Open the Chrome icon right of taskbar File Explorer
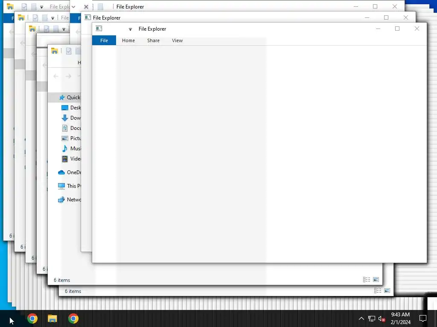 click(x=73, y=318)
